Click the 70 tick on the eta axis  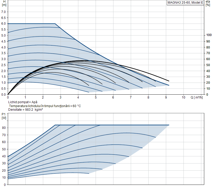coord(208,53)
